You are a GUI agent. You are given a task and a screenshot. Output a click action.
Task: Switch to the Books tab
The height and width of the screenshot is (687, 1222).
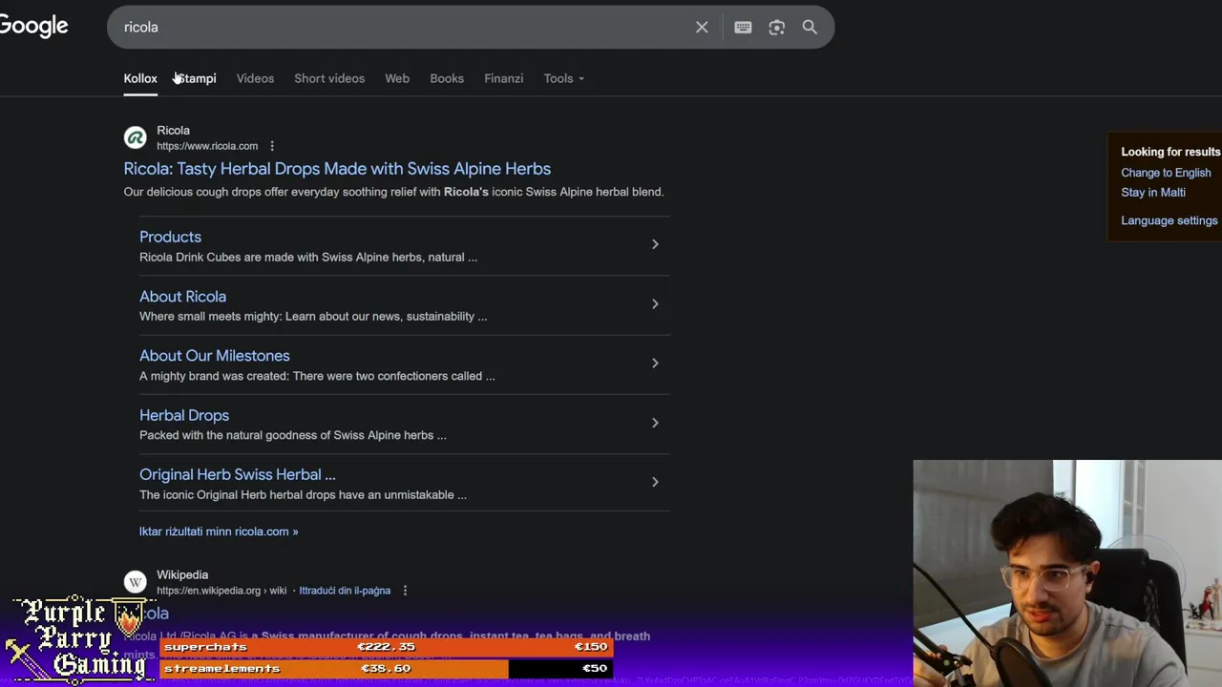coord(447,78)
